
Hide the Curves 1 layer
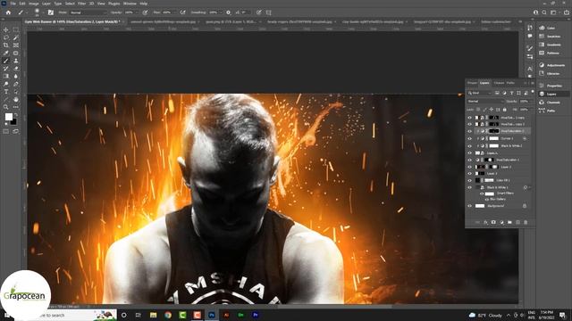tap(469, 139)
